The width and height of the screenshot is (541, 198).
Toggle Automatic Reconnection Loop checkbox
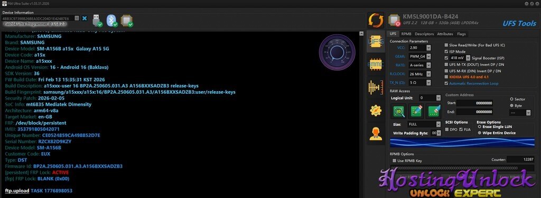[446, 83]
